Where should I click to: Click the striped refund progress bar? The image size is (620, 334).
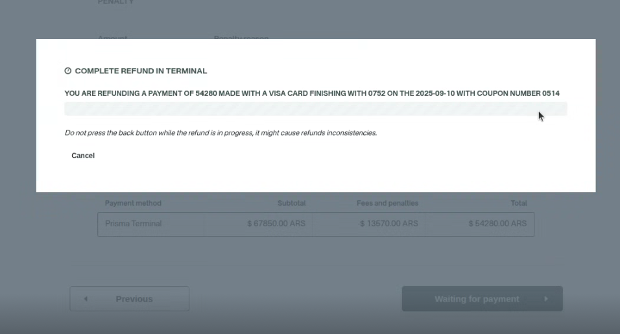[x=315, y=109]
